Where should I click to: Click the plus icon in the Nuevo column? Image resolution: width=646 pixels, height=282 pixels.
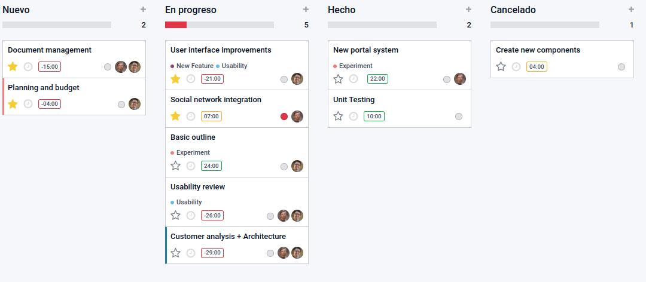(143, 10)
